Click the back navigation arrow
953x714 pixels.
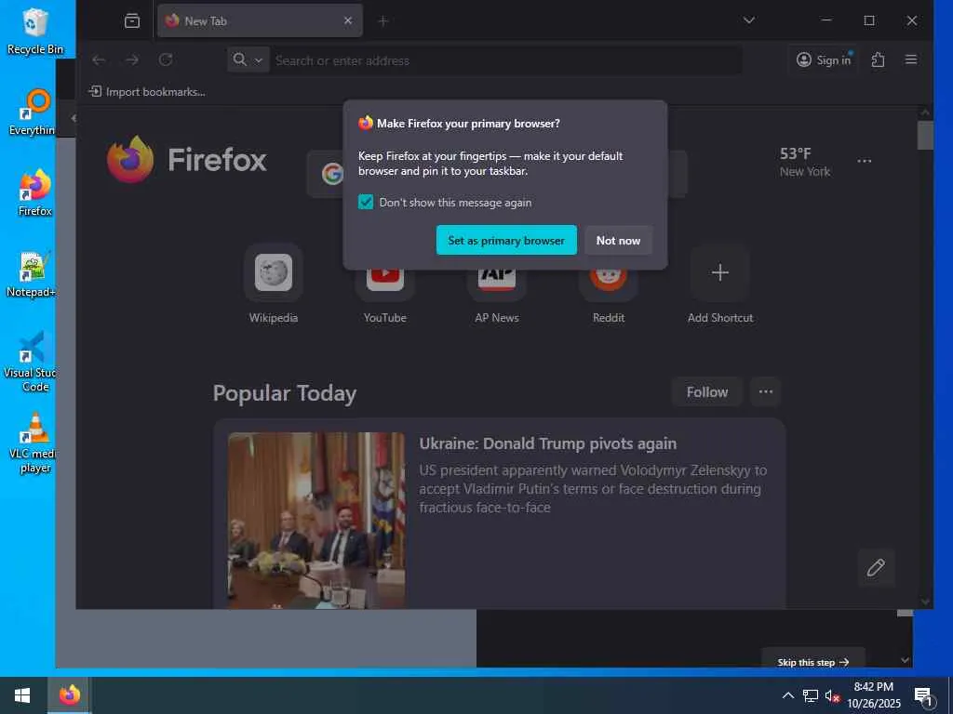tap(99, 60)
